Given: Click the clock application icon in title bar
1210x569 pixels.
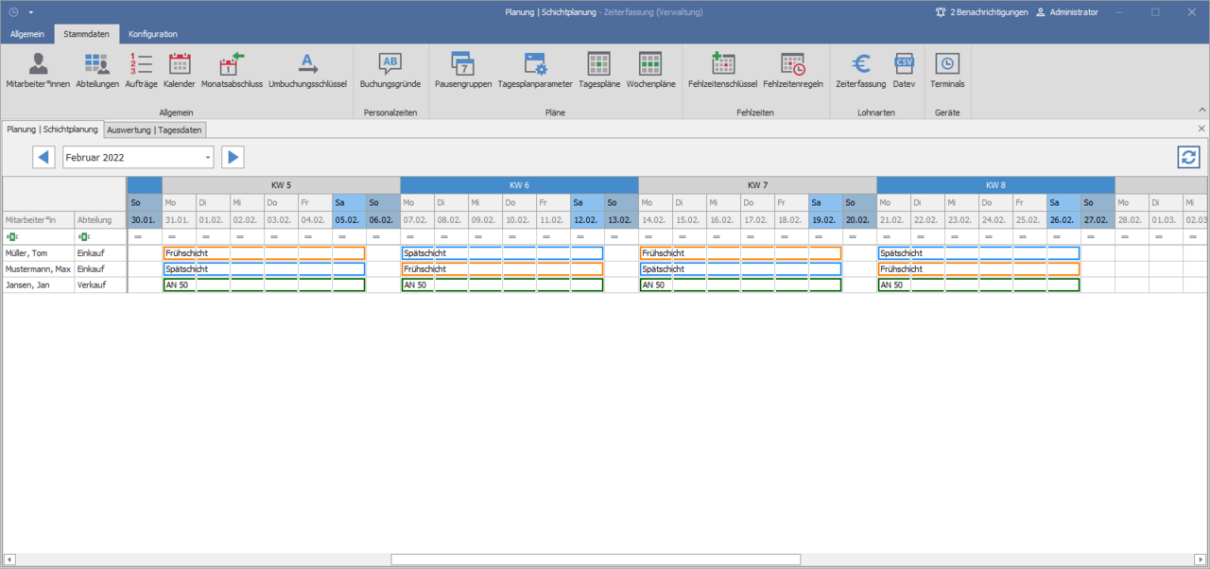Looking at the screenshot, I should [13, 12].
